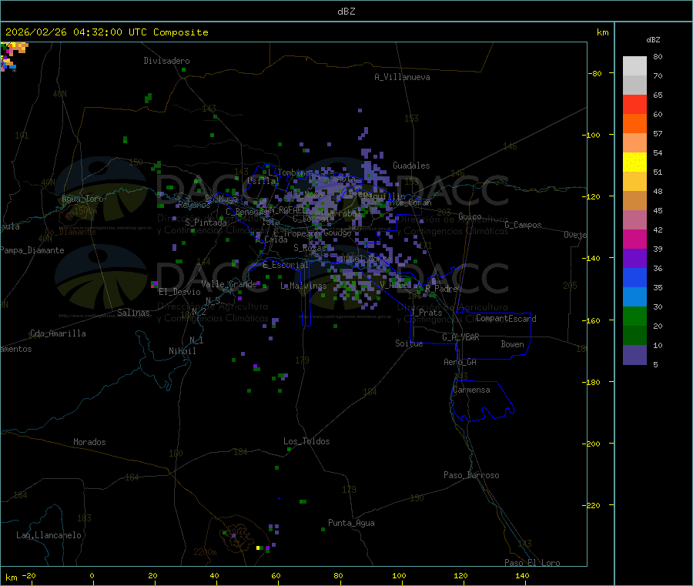693x586 pixels.
Task: Click the -80 tick on the vertical axis
Action: 594,73
